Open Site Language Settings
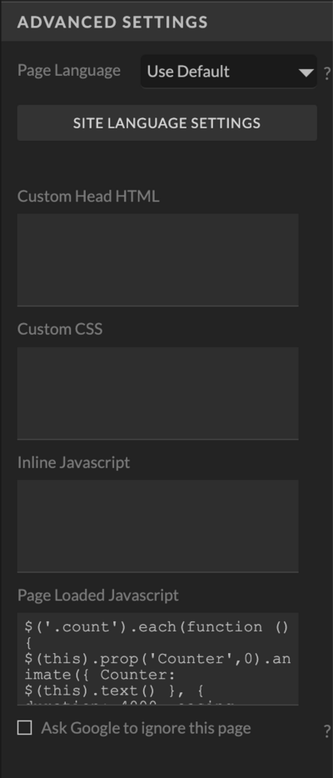 (167, 123)
